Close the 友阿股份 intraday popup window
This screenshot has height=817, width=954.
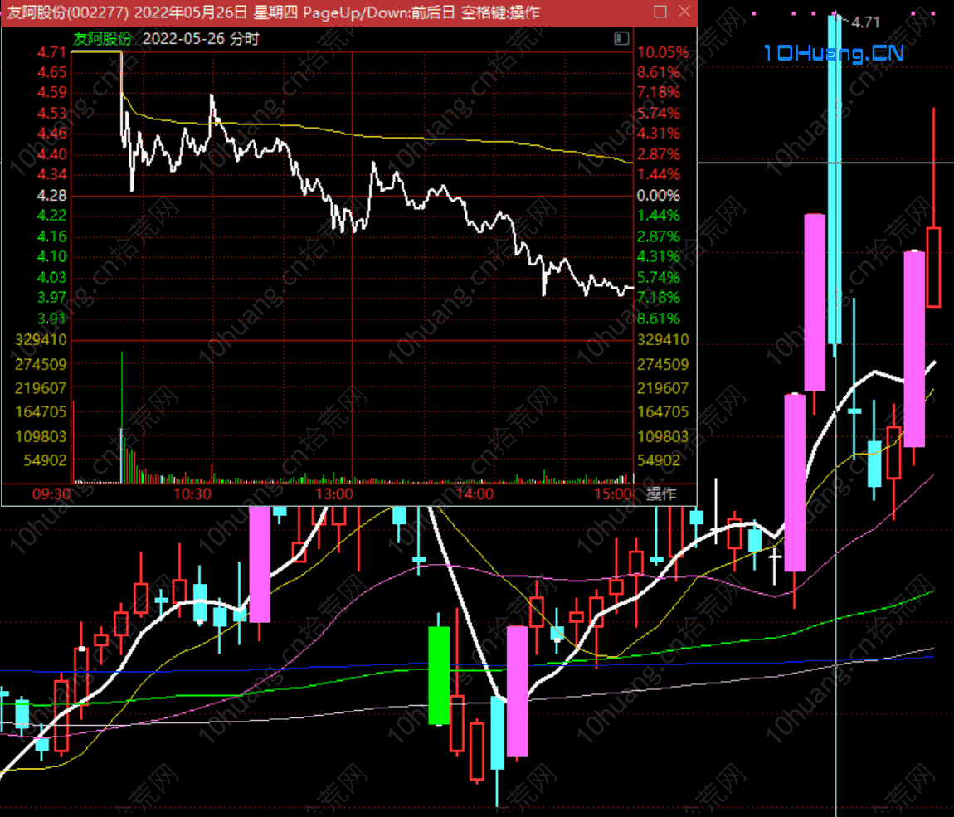[x=684, y=12]
